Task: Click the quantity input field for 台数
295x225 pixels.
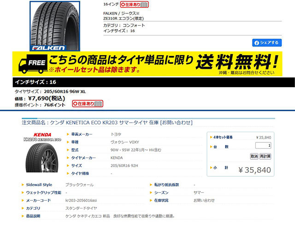Action: 263,146
